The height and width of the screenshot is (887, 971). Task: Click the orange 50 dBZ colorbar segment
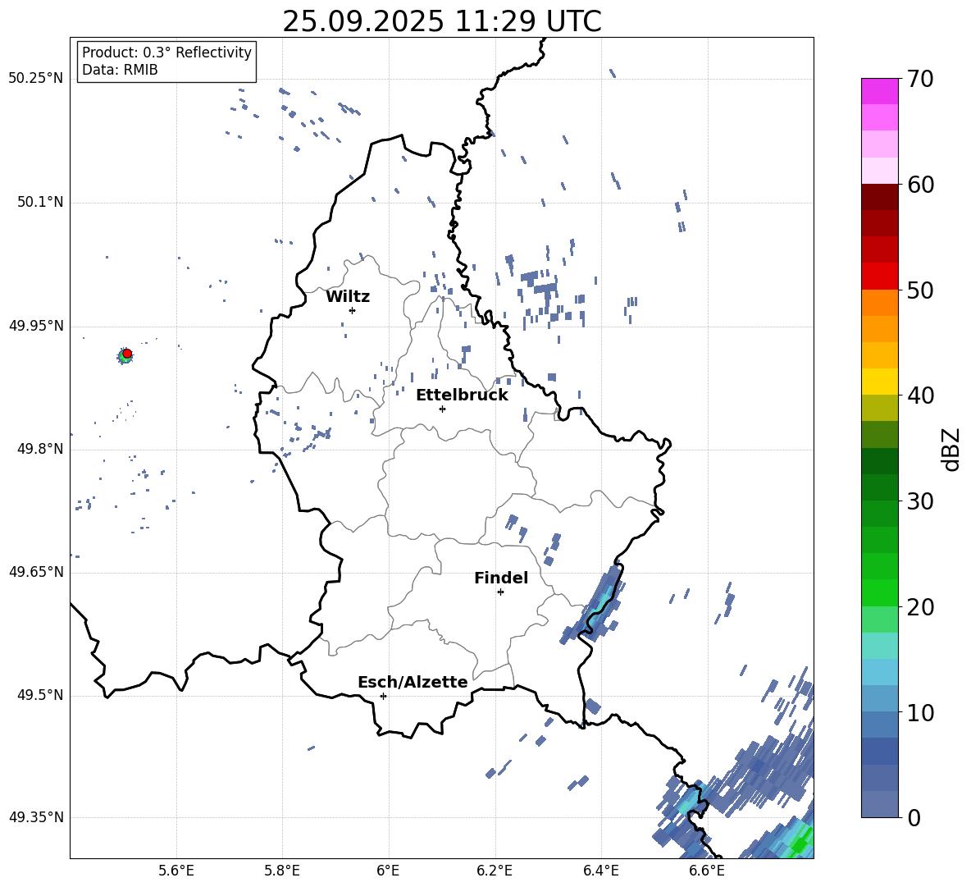879,303
